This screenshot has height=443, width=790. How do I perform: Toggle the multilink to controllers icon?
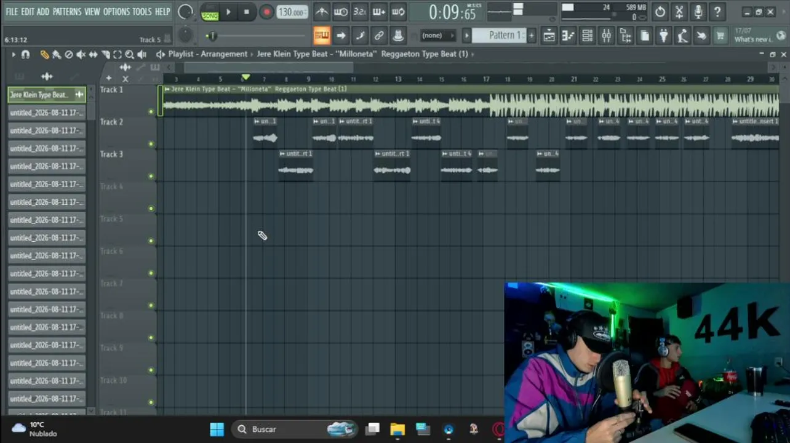pos(379,36)
